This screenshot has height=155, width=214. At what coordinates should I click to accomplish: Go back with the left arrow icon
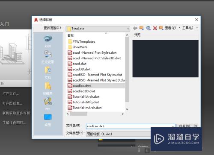pos(135,28)
